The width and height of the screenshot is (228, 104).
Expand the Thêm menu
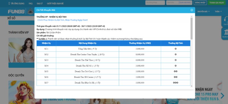(x=218, y=11)
